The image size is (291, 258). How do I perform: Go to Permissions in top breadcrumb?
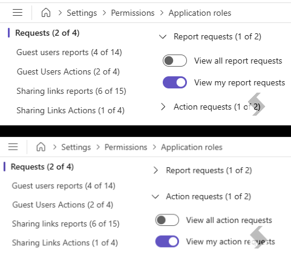tap(132, 13)
